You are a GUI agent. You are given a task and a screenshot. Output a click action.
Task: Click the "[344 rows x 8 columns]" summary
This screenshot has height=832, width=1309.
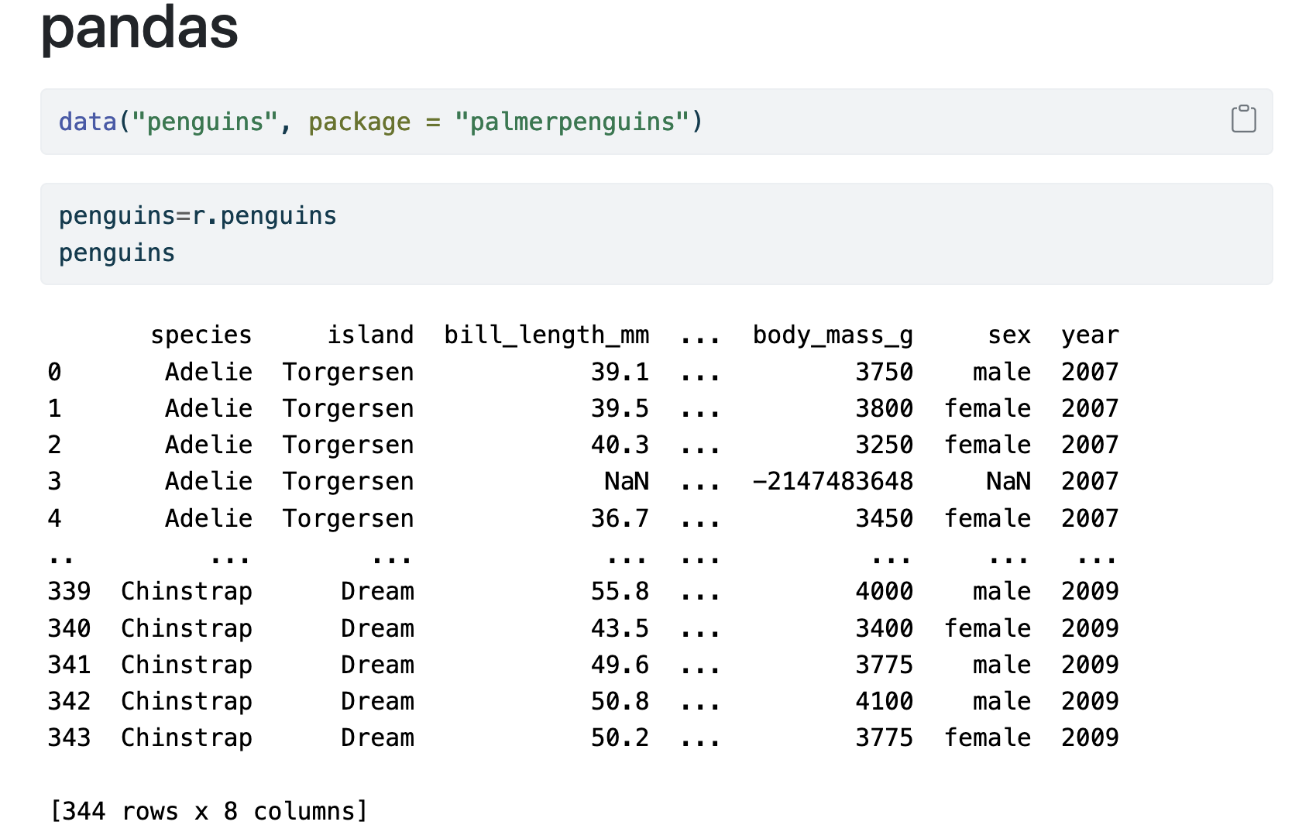click(208, 811)
